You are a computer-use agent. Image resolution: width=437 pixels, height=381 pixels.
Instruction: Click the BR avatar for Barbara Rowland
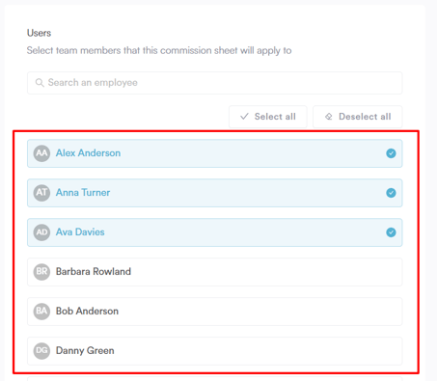(x=41, y=272)
